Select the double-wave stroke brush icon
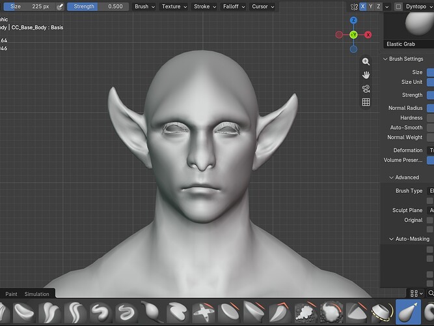Viewport: 434px width, 326px height. [75, 312]
